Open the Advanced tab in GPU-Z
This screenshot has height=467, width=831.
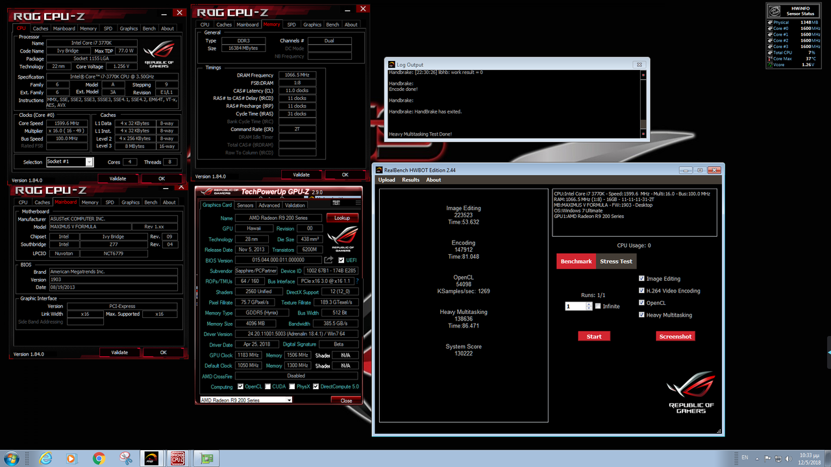[269, 205]
